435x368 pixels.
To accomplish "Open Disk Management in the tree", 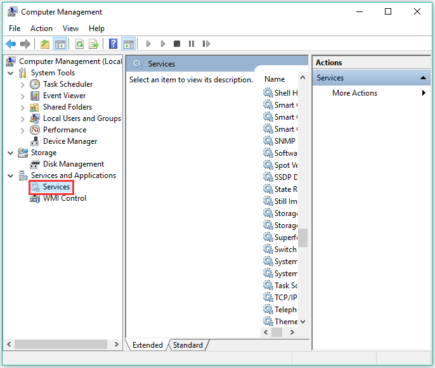I will click(x=74, y=164).
